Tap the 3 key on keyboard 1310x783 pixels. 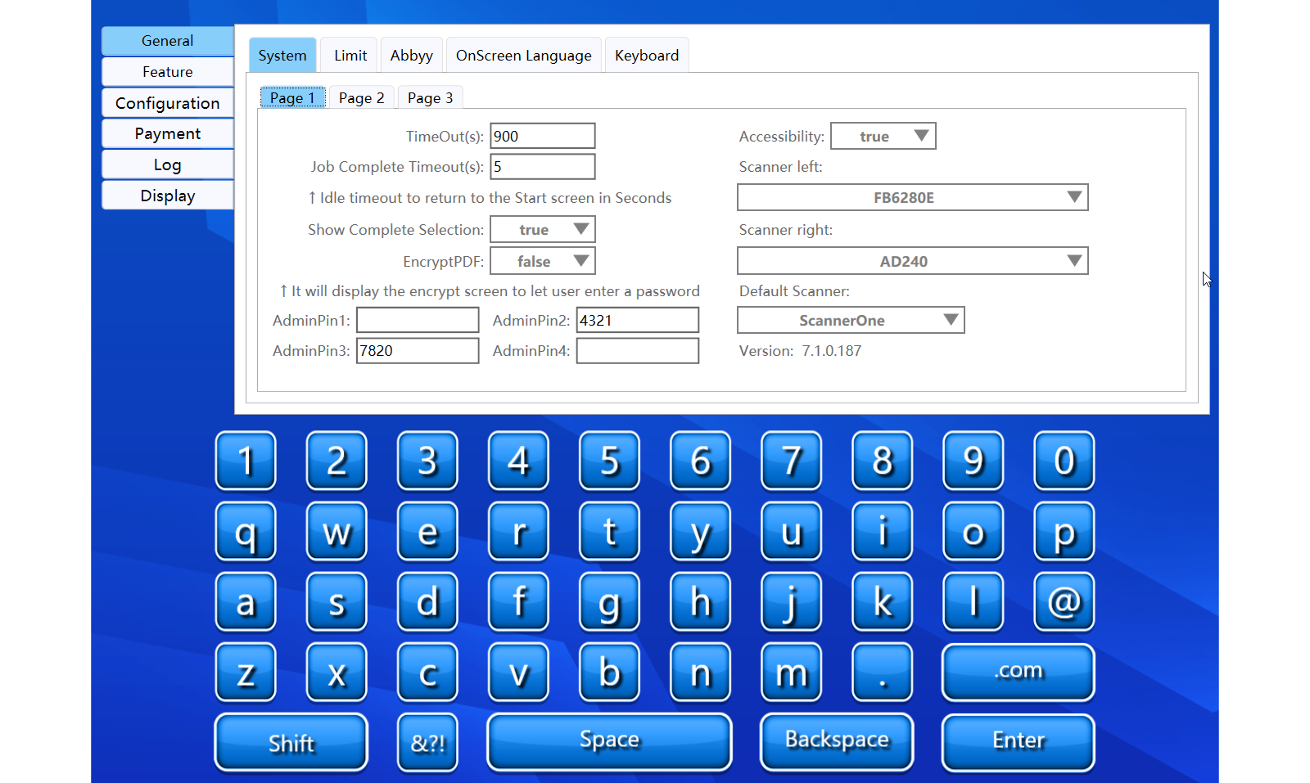(427, 461)
